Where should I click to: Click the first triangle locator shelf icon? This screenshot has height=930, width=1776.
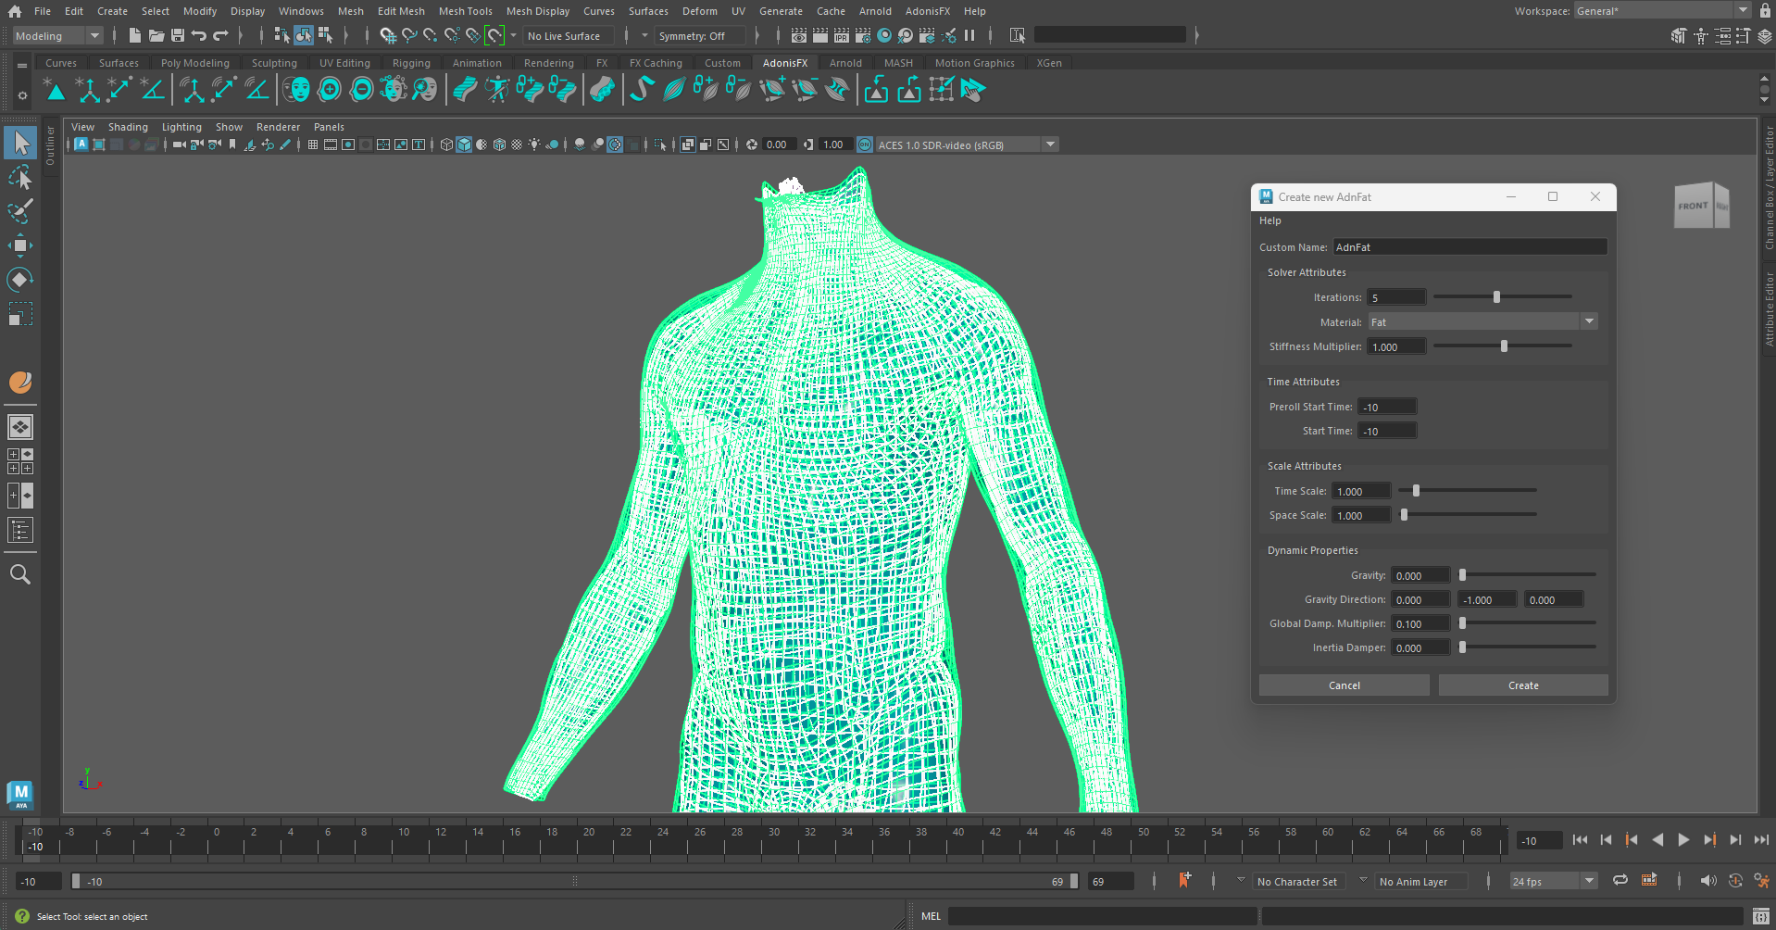click(56, 90)
